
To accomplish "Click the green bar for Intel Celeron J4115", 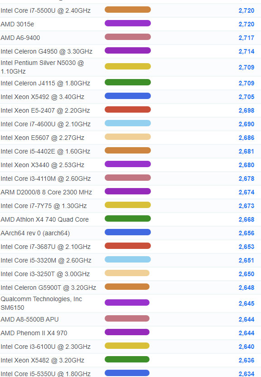I will point(128,82).
